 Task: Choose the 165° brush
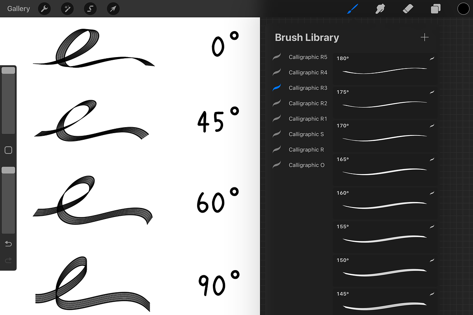pos(385,170)
